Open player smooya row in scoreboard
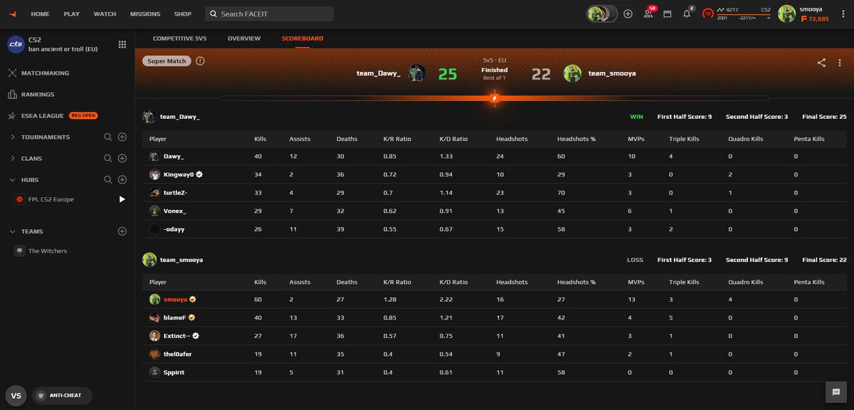 [x=494, y=299]
